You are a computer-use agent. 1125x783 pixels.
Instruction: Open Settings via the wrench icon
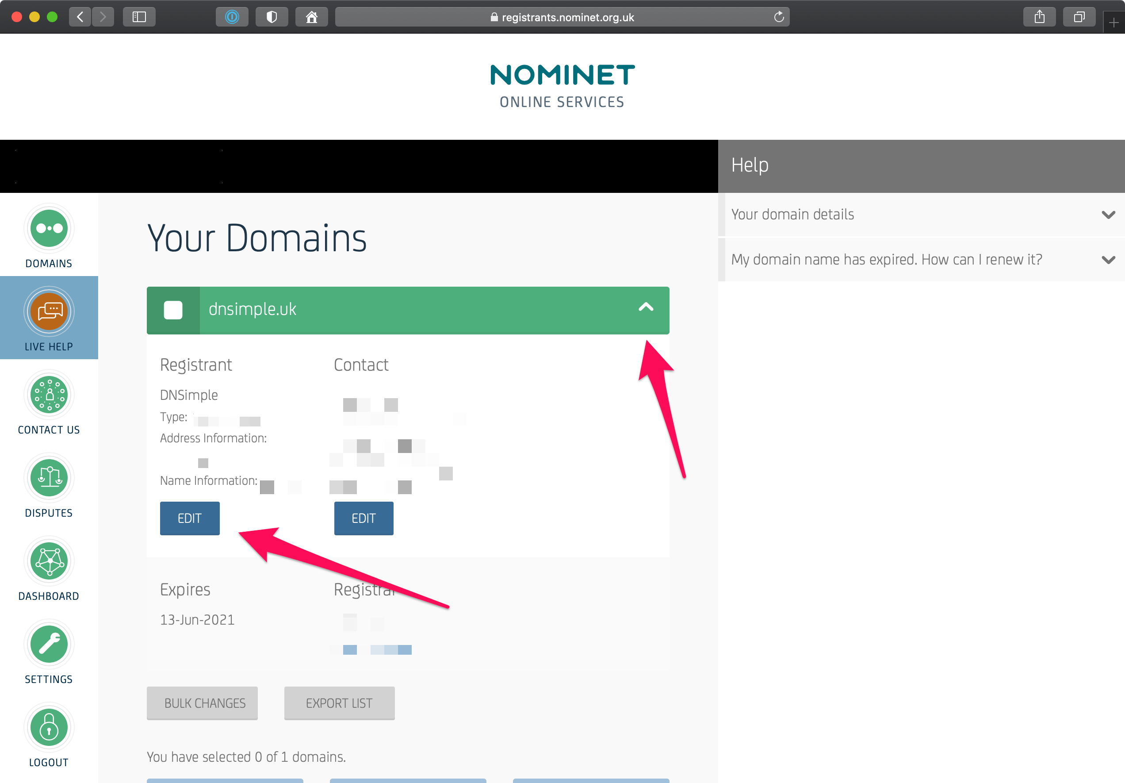(x=49, y=644)
